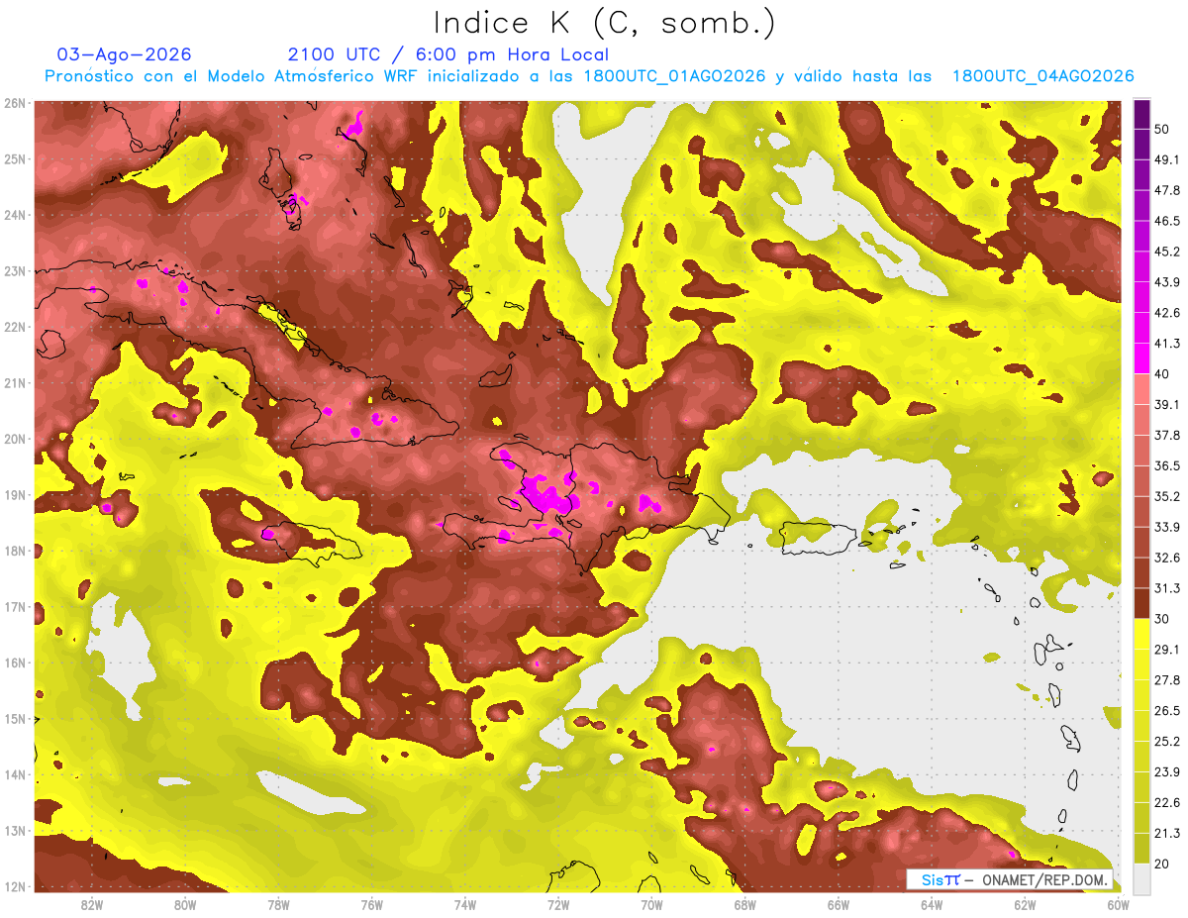Select the longitude axis label "78W"

pos(278,904)
